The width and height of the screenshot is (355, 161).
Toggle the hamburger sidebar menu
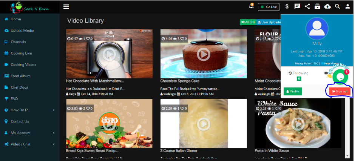(x=66, y=7)
